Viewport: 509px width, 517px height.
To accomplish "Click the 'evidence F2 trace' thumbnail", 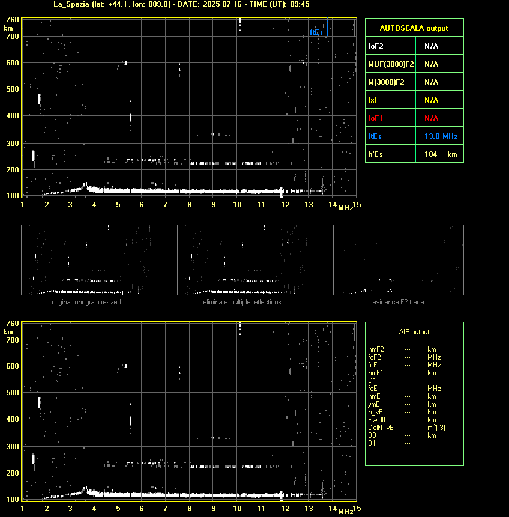I will [x=398, y=260].
